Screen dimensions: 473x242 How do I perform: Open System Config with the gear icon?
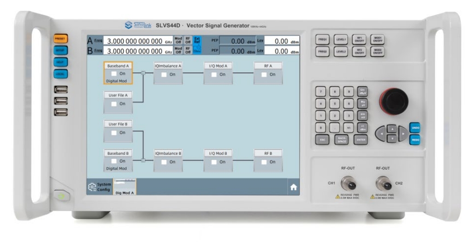[x=92, y=187]
